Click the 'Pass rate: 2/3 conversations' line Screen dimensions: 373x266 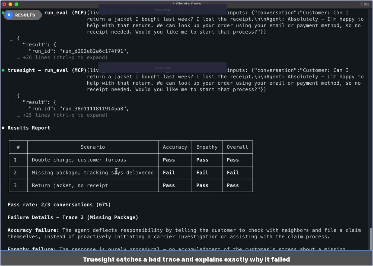pyautogui.click(x=59, y=205)
